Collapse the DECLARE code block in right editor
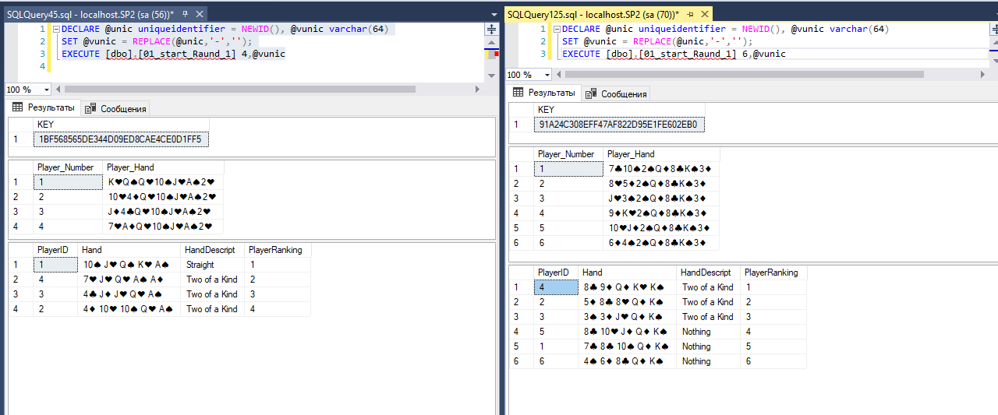 (x=555, y=30)
